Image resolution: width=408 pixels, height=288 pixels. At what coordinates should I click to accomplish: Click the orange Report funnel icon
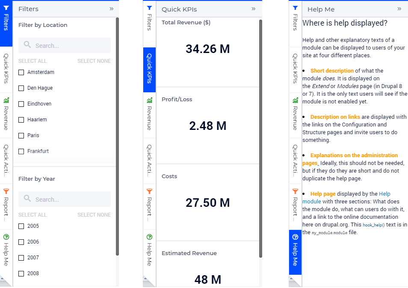tap(6, 191)
